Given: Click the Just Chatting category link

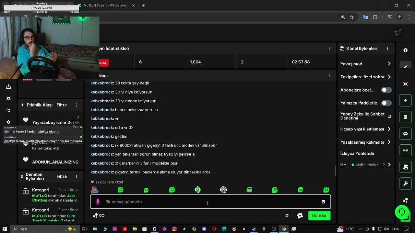Looking at the screenshot, I should tap(54, 198).
